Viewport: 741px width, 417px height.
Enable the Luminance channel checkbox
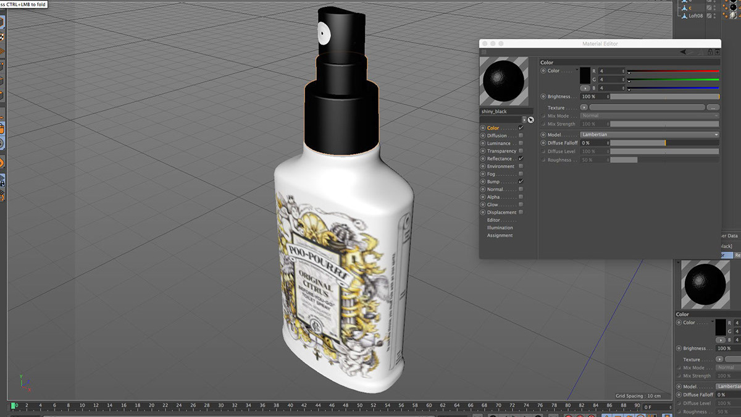521,143
